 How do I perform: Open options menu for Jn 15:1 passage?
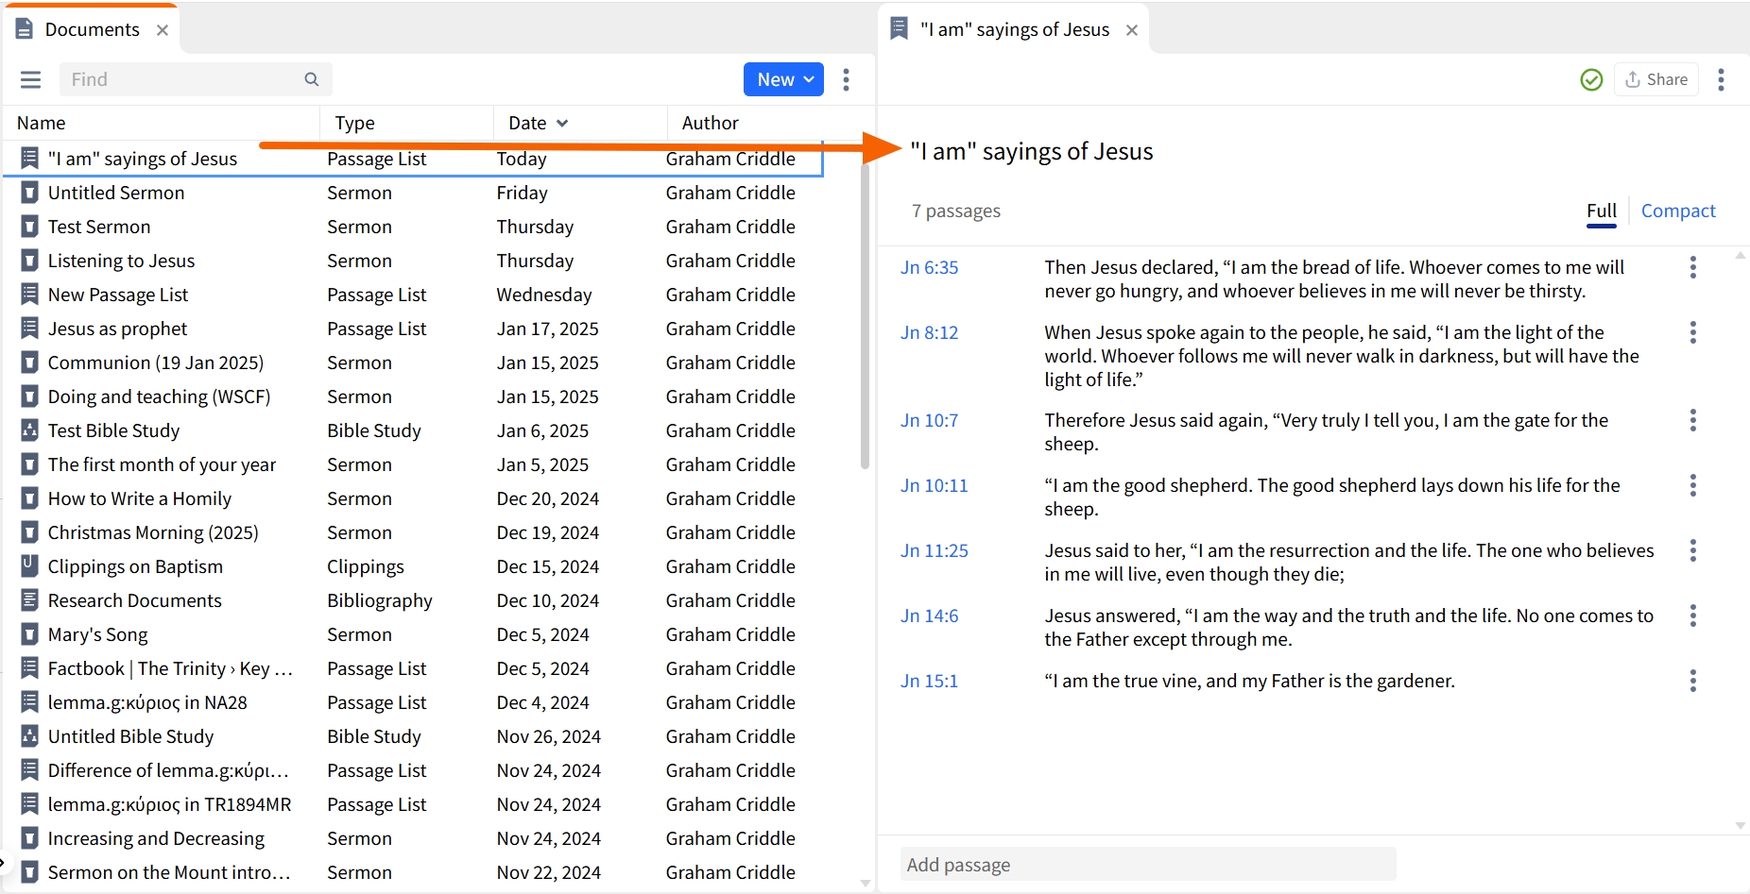1692,681
